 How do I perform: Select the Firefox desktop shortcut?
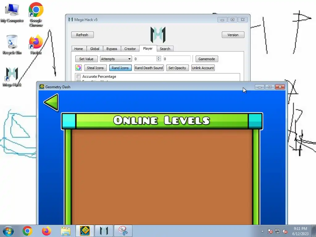point(36,44)
